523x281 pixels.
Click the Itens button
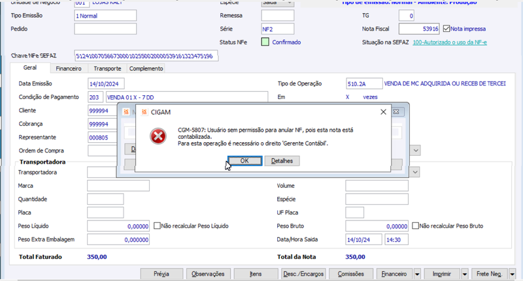[256, 274]
